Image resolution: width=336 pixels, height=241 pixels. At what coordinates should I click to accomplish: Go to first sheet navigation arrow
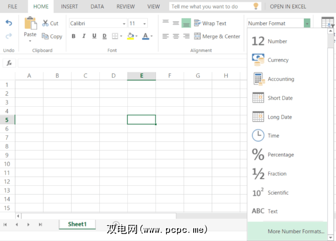pos(5,224)
